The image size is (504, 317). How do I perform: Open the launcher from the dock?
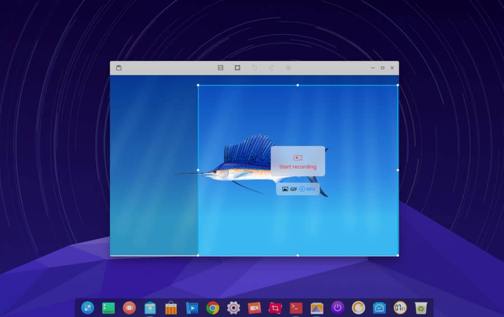click(88, 308)
